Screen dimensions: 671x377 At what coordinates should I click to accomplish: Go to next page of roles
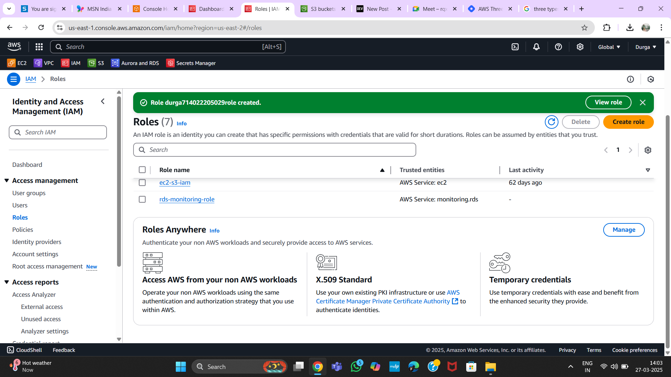tap(630, 150)
